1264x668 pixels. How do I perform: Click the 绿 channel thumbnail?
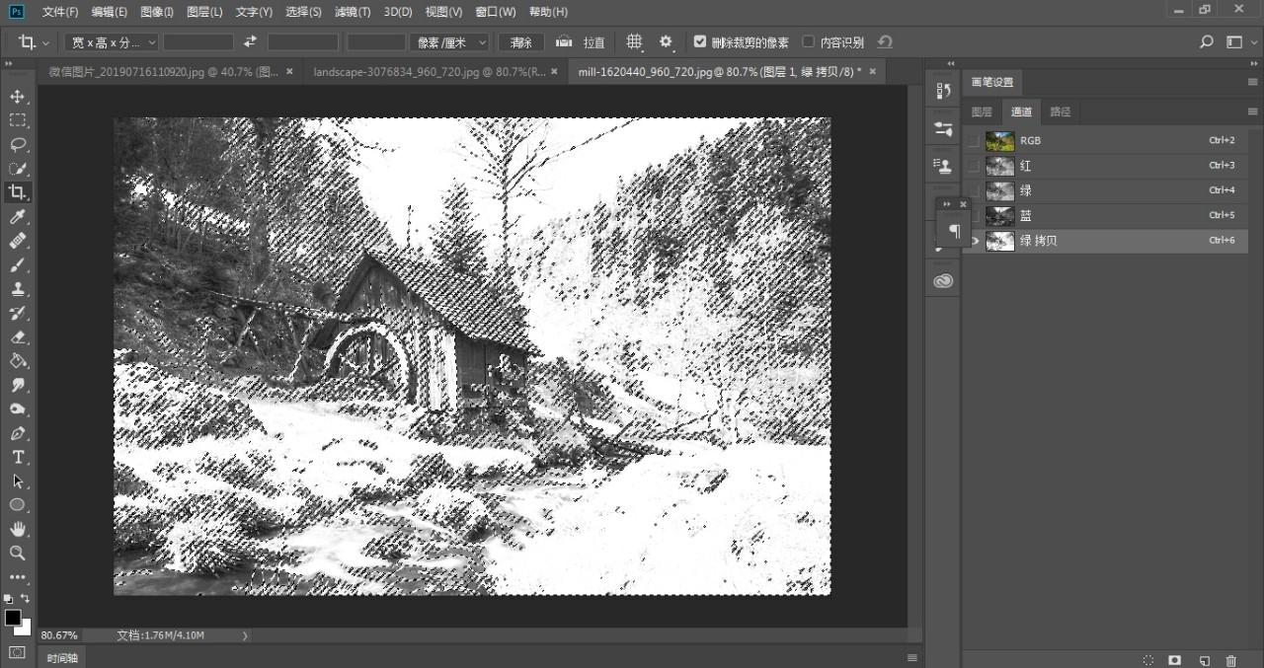[x=1000, y=190]
